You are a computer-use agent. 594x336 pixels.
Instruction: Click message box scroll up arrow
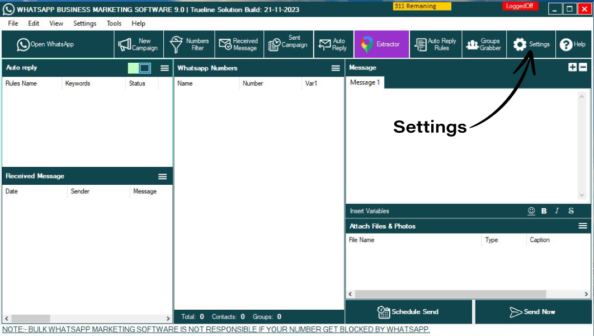click(582, 97)
